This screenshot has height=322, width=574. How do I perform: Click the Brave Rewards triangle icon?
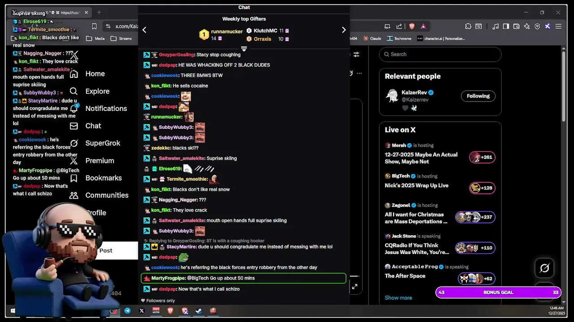coord(423,26)
